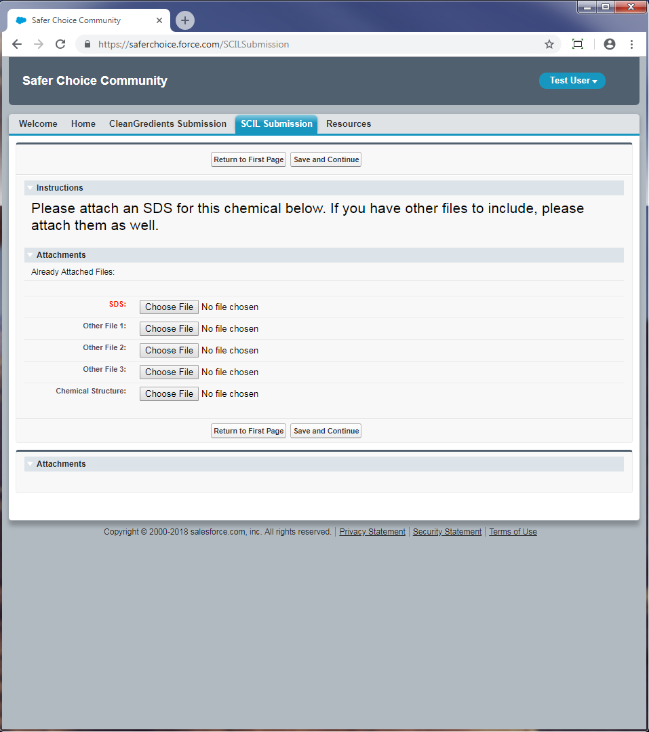This screenshot has height=732, width=649.
Task: Select the SCIL Submission tab
Action: 276,123
